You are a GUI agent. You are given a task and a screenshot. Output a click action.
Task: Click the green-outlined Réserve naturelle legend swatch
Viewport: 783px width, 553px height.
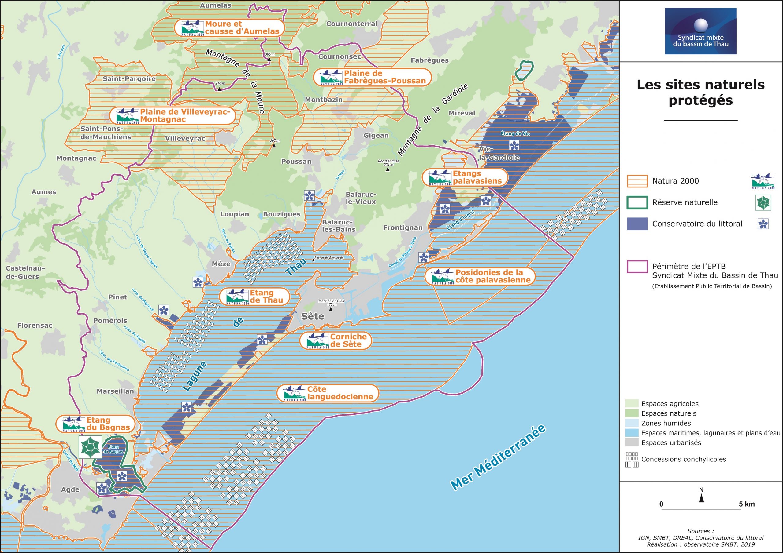pos(637,203)
